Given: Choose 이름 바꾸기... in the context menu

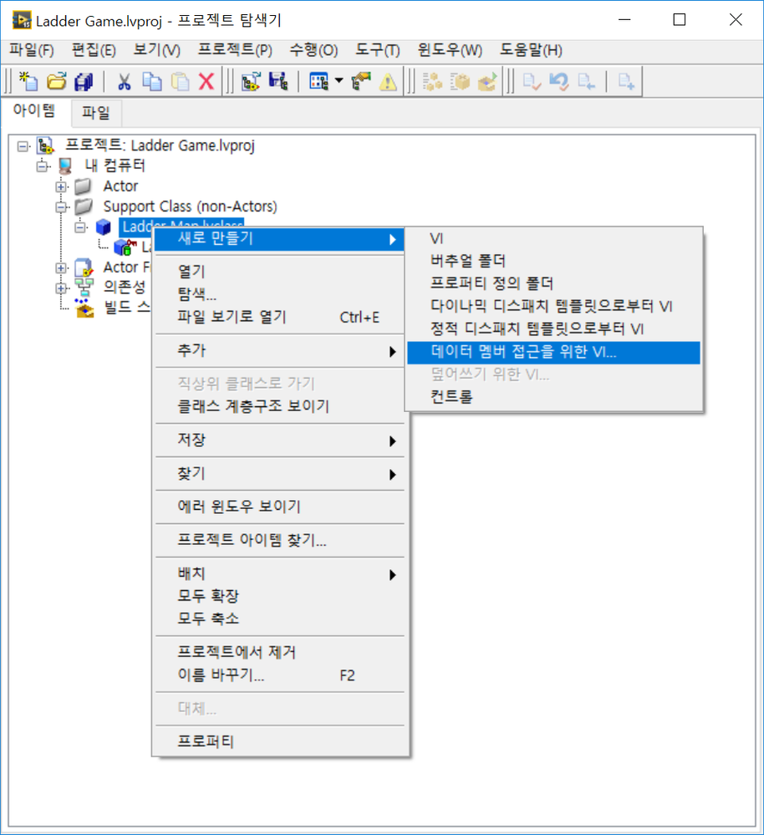Looking at the screenshot, I should pos(280,675).
